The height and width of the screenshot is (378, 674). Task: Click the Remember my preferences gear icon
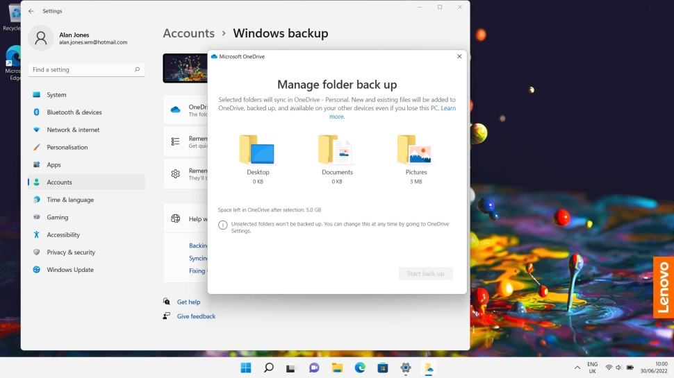tap(175, 174)
